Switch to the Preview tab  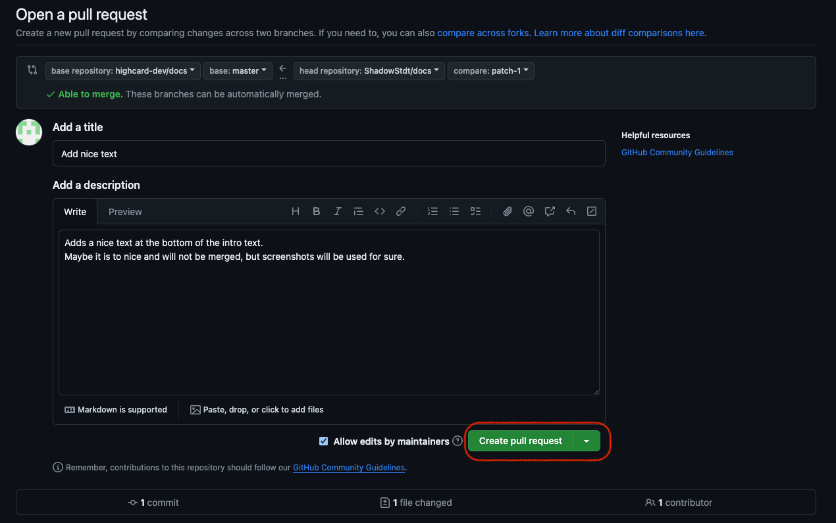[x=124, y=211]
